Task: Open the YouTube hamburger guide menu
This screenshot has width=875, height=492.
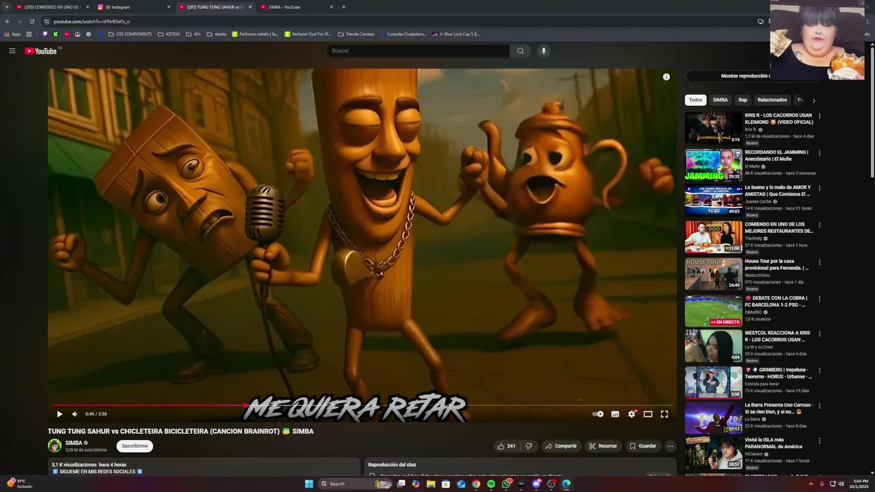Action: pyautogui.click(x=12, y=51)
